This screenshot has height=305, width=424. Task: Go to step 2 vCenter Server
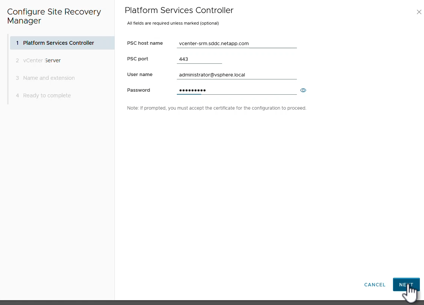tap(42, 60)
